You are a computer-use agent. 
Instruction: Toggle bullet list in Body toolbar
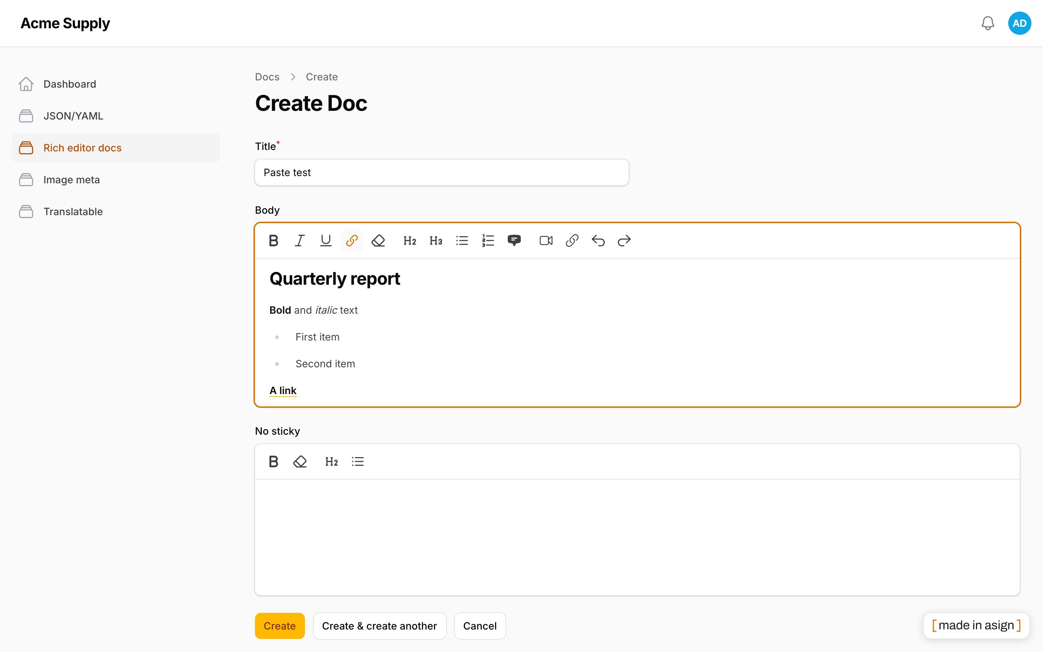point(462,241)
